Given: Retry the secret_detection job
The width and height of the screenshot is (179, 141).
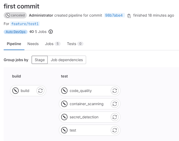Looking at the screenshot, I should [114, 117].
